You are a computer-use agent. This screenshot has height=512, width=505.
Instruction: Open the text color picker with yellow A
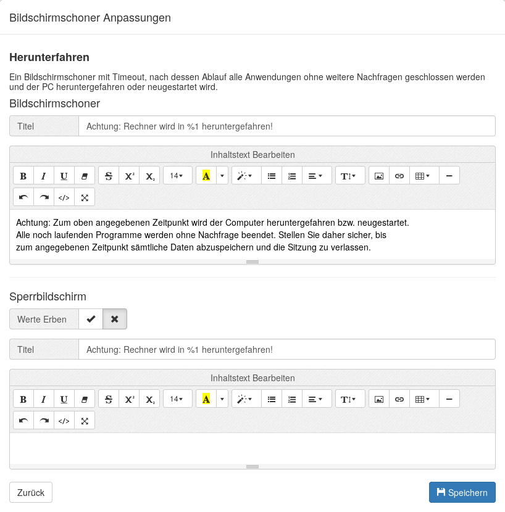click(x=206, y=175)
